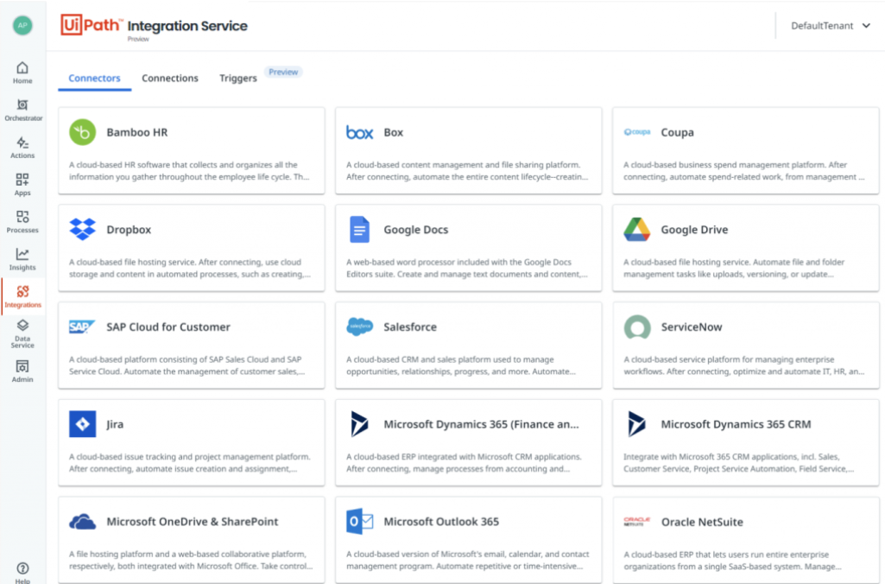Expand the DefaultTenant dropdown
Screen dimensions: 885x584
pos(831,26)
